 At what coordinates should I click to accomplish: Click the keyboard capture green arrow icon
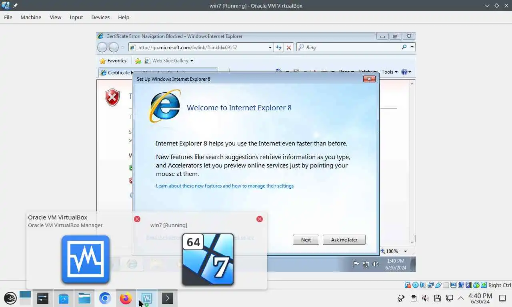pyautogui.click(x=484, y=285)
